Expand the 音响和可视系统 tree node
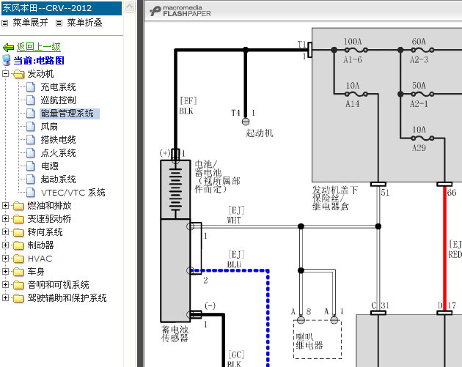Viewport: 462px width, 367px height. (x=5, y=285)
